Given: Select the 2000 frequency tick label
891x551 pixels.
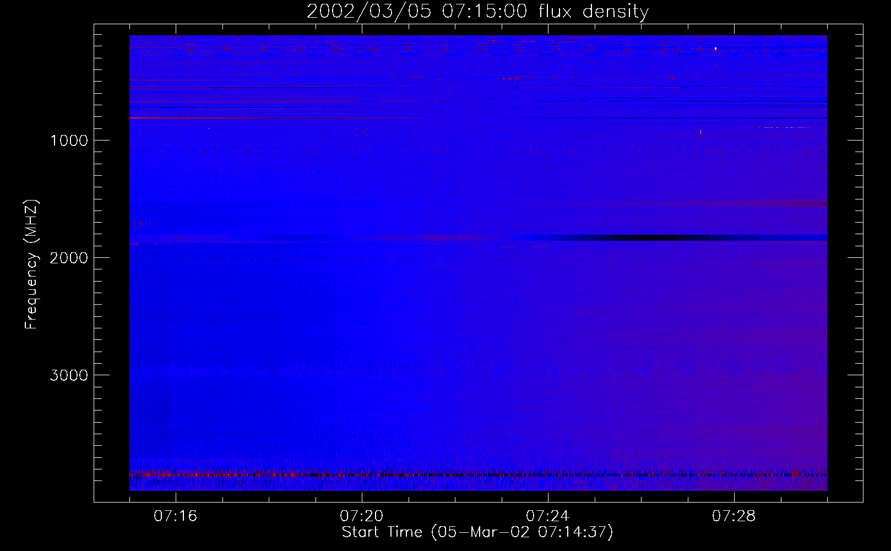Looking at the screenshot, I should 69,258.
